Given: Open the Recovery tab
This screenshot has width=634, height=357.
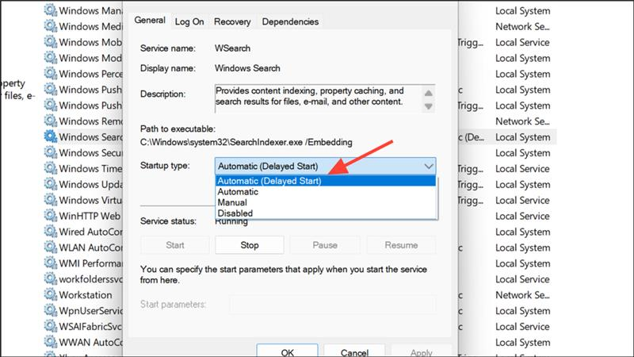Looking at the screenshot, I should (232, 22).
